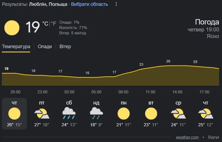Image resolution: width=222 pixels, height=142 pixels.
Task: Switch units to Celsius °C
Action: (x=45, y=24)
